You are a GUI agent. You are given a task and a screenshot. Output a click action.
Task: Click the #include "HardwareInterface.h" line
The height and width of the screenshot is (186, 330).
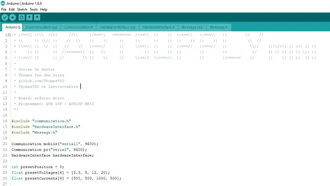[46, 127]
